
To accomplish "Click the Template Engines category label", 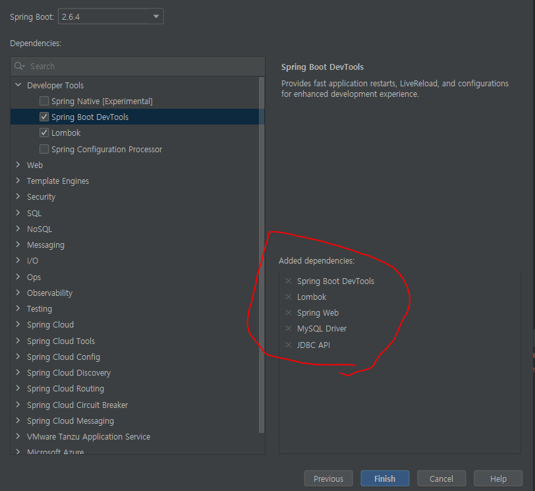I will pyautogui.click(x=58, y=181).
